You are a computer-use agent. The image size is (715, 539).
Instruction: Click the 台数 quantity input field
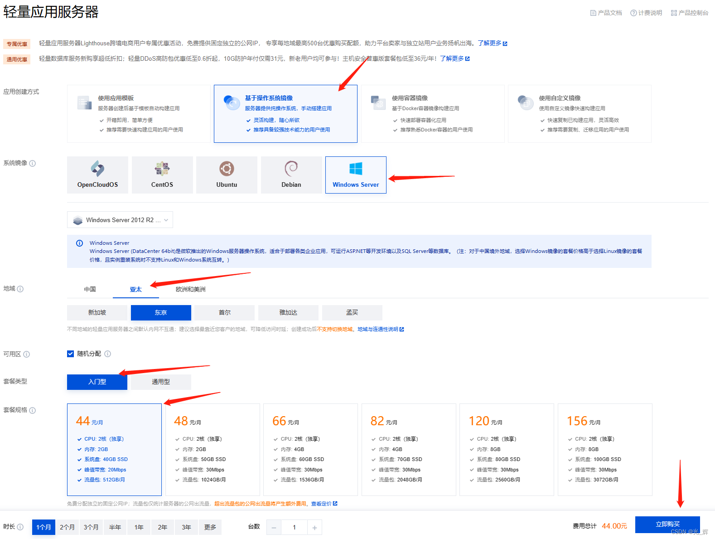coord(294,528)
